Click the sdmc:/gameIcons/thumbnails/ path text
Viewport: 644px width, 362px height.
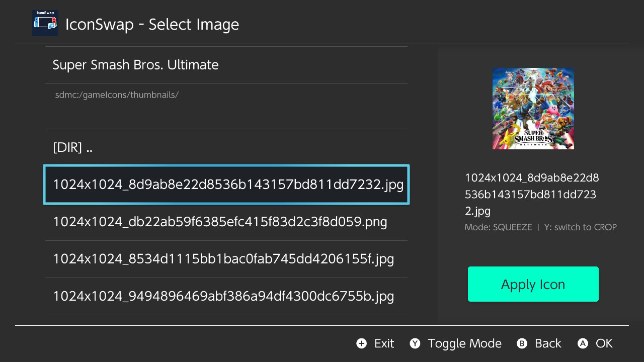117,95
